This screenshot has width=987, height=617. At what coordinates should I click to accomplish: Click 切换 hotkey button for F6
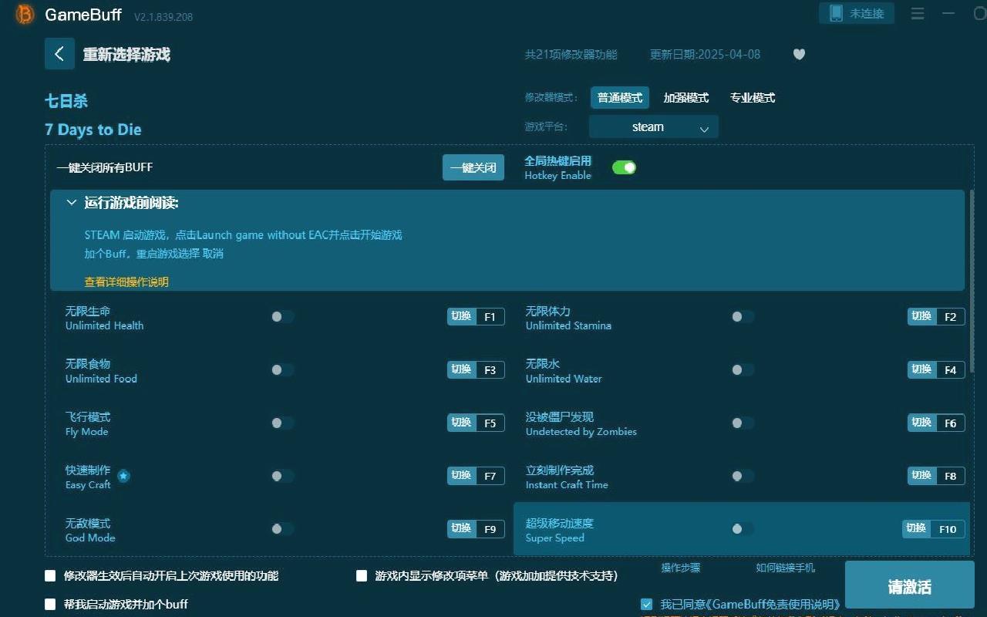(921, 423)
